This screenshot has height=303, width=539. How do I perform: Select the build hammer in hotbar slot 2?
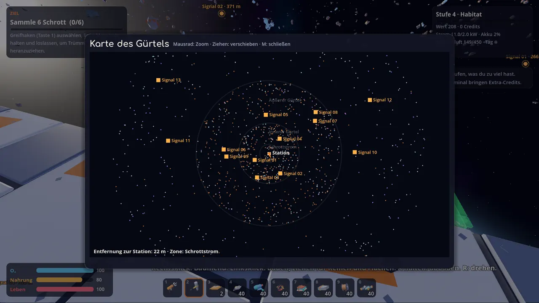tap(194, 288)
